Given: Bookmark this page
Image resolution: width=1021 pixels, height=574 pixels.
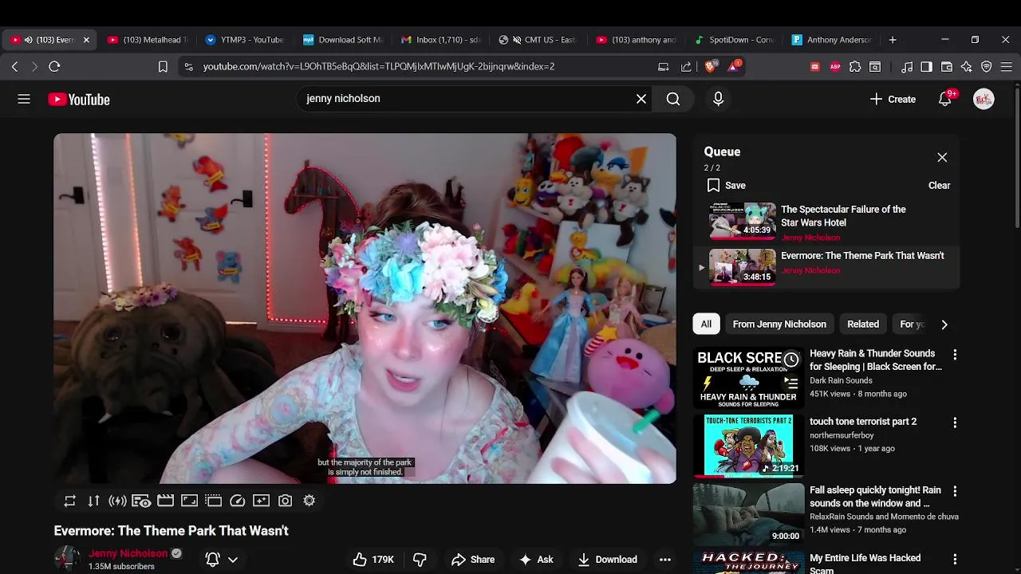Looking at the screenshot, I should [163, 67].
